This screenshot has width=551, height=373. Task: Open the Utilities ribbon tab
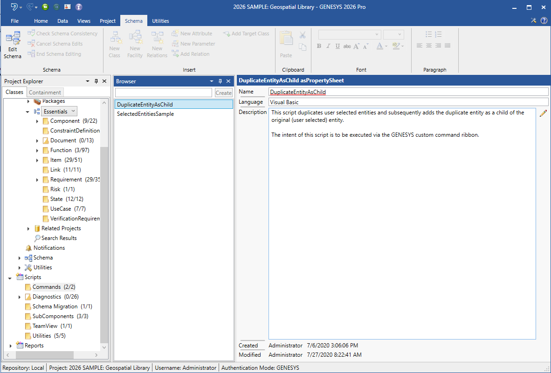point(160,21)
